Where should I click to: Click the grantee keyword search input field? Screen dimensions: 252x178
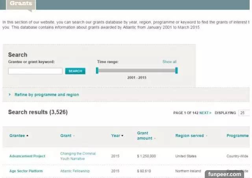[35, 71]
